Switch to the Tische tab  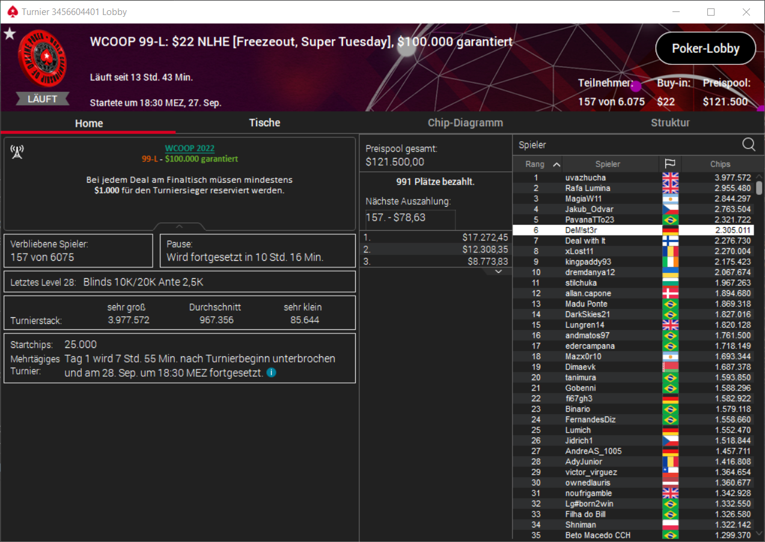pyautogui.click(x=265, y=123)
